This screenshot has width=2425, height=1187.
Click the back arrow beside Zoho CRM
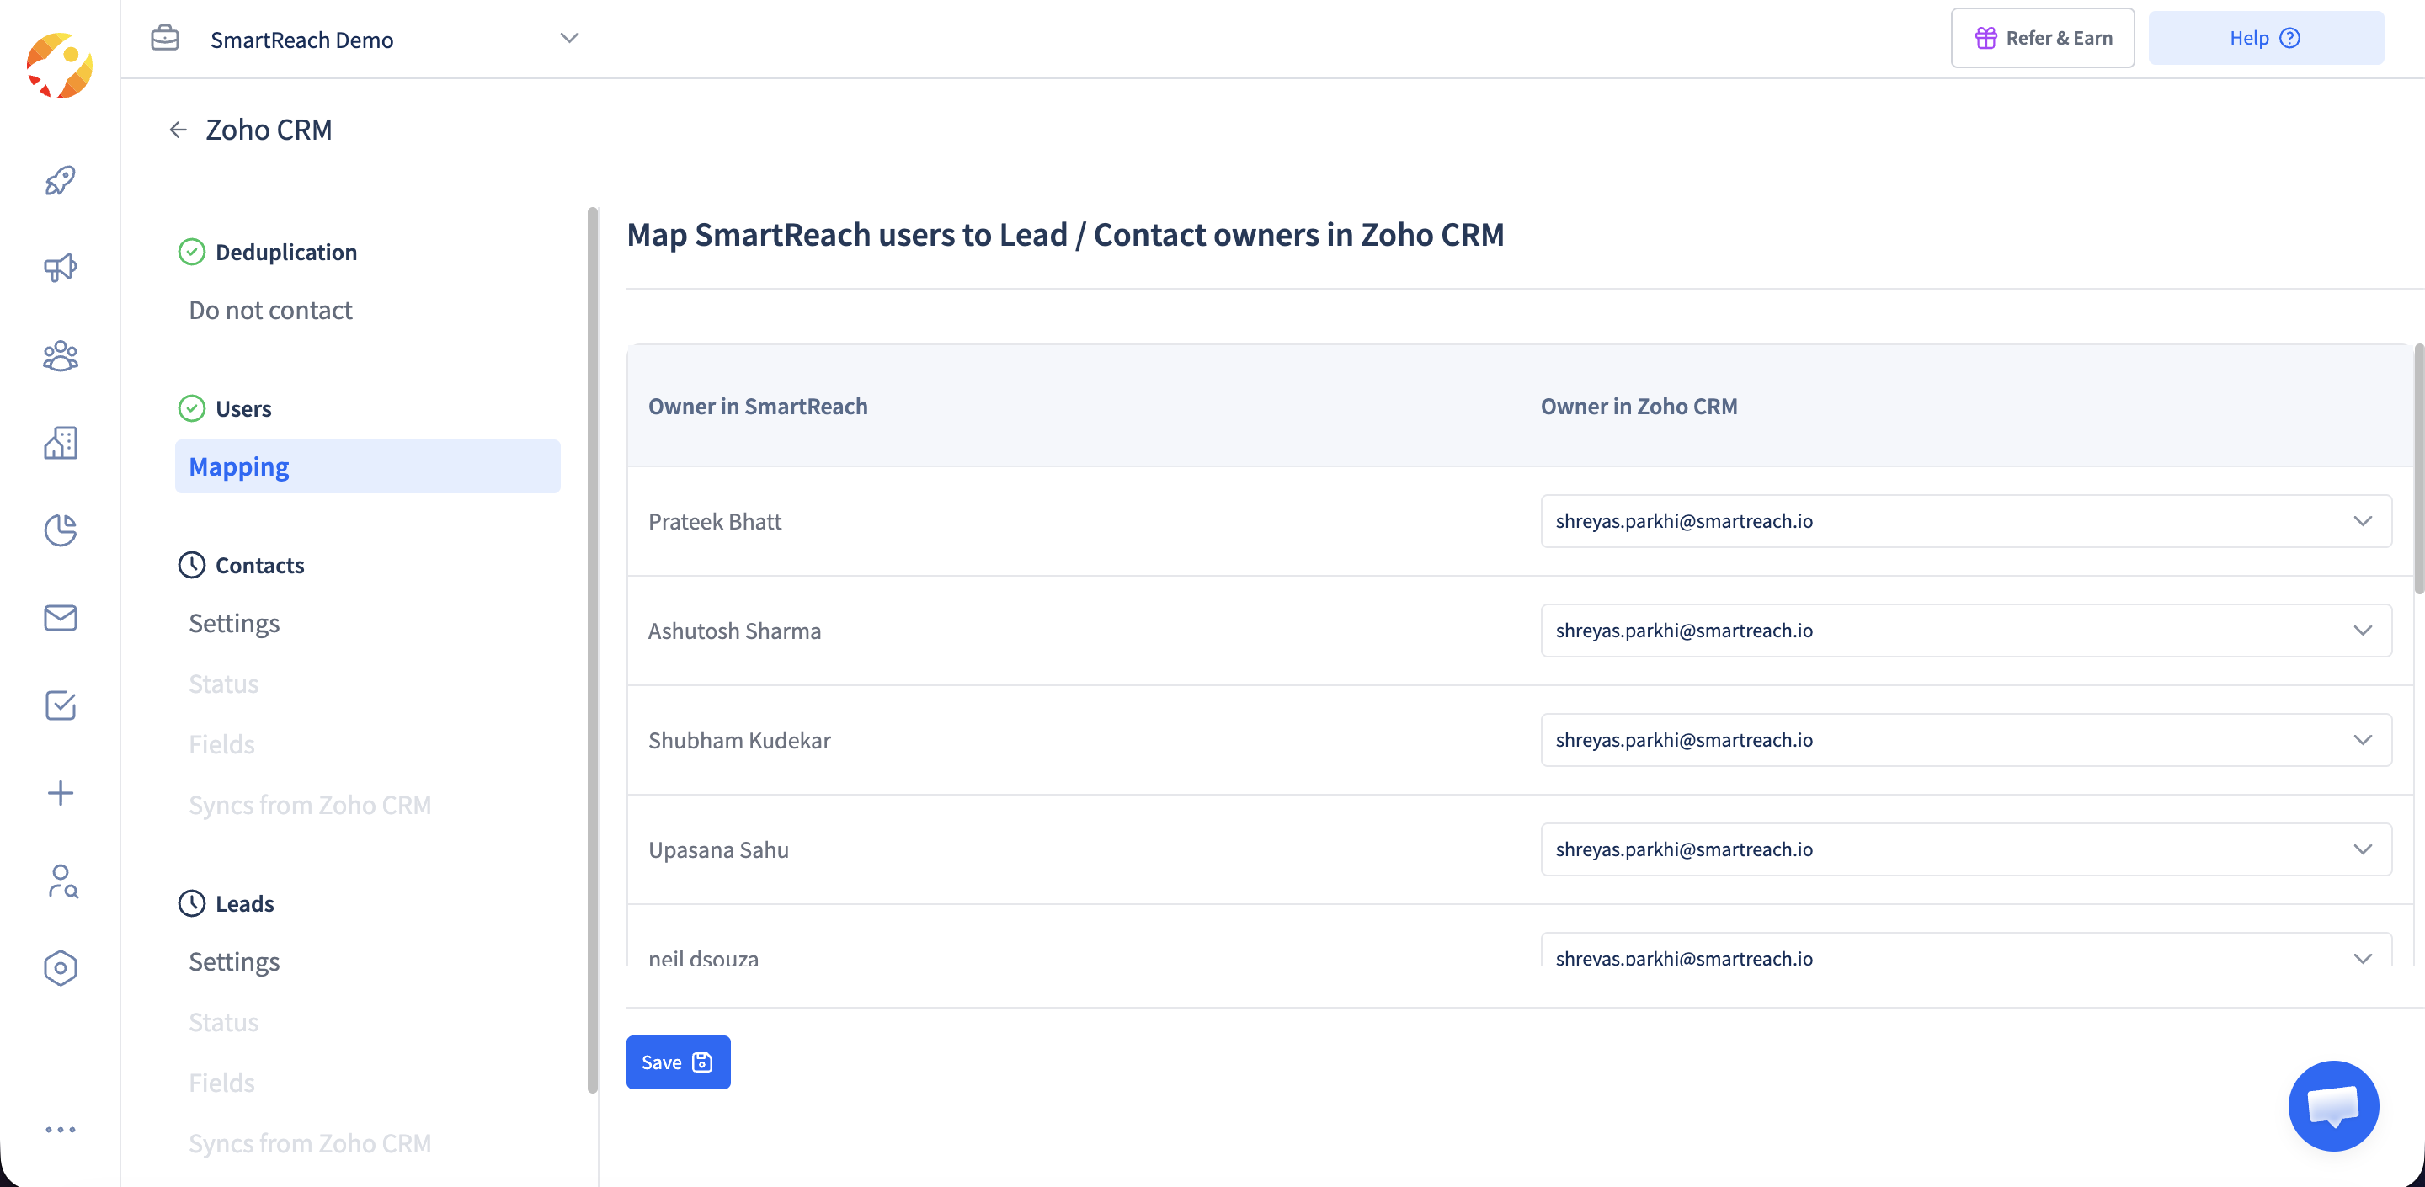[178, 130]
